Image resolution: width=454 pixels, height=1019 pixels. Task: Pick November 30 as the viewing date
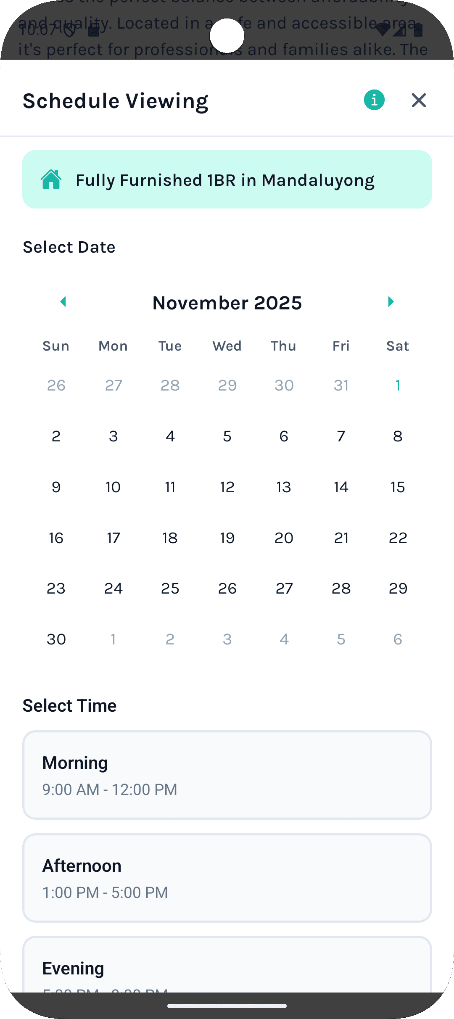pyautogui.click(x=56, y=639)
